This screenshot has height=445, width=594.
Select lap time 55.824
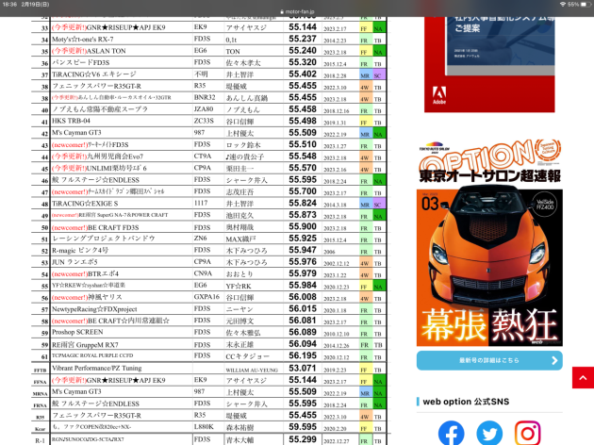point(303,203)
